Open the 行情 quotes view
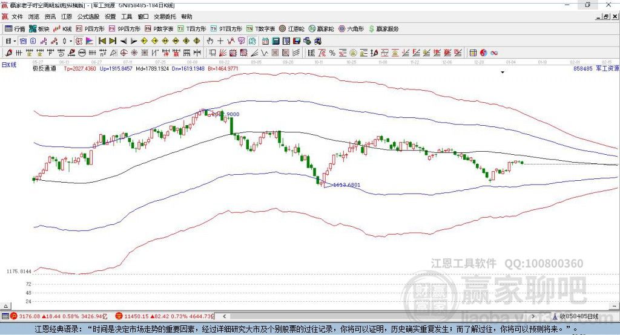620x335 pixels. 15,29
